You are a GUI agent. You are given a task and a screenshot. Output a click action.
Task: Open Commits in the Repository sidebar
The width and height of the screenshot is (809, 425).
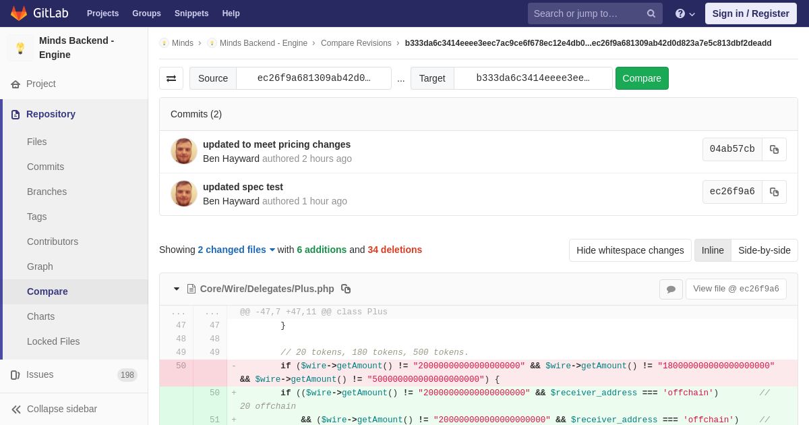pyautogui.click(x=45, y=167)
